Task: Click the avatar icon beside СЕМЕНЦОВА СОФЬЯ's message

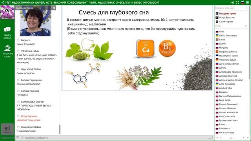Action: click(18, 102)
